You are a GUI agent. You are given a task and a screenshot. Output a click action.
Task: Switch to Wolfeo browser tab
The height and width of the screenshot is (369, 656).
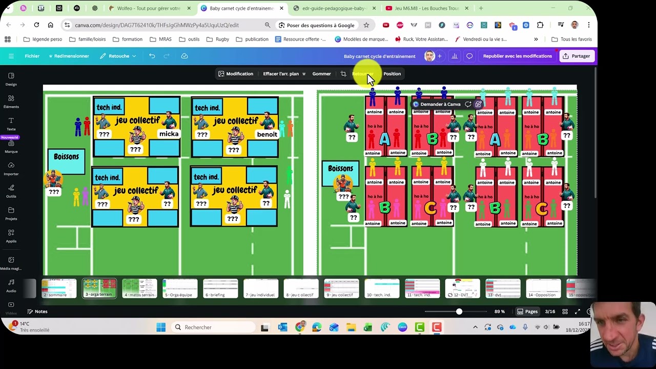point(149,8)
